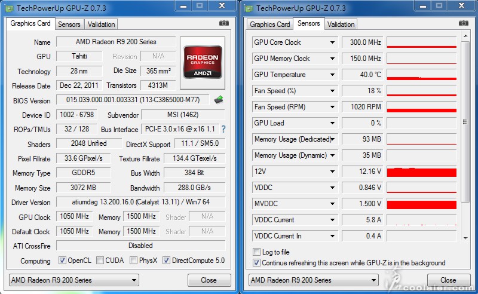Image resolution: width=478 pixels, height=294 pixels.
Task: Click sensor list scrollbar thumb
Action: pyautogui.click(x=465, y=122)
